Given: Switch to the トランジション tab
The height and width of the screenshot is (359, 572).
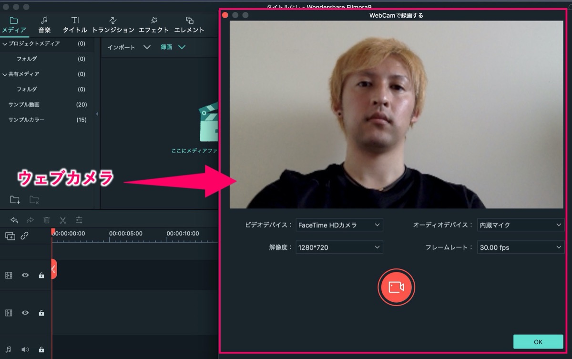Looking at the screenshot, I should point(113,25).
